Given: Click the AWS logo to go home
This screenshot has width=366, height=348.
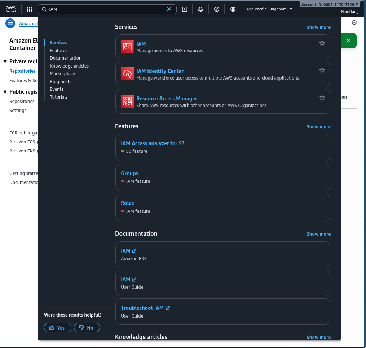Looking at the screenshot, I should (11, 9).
